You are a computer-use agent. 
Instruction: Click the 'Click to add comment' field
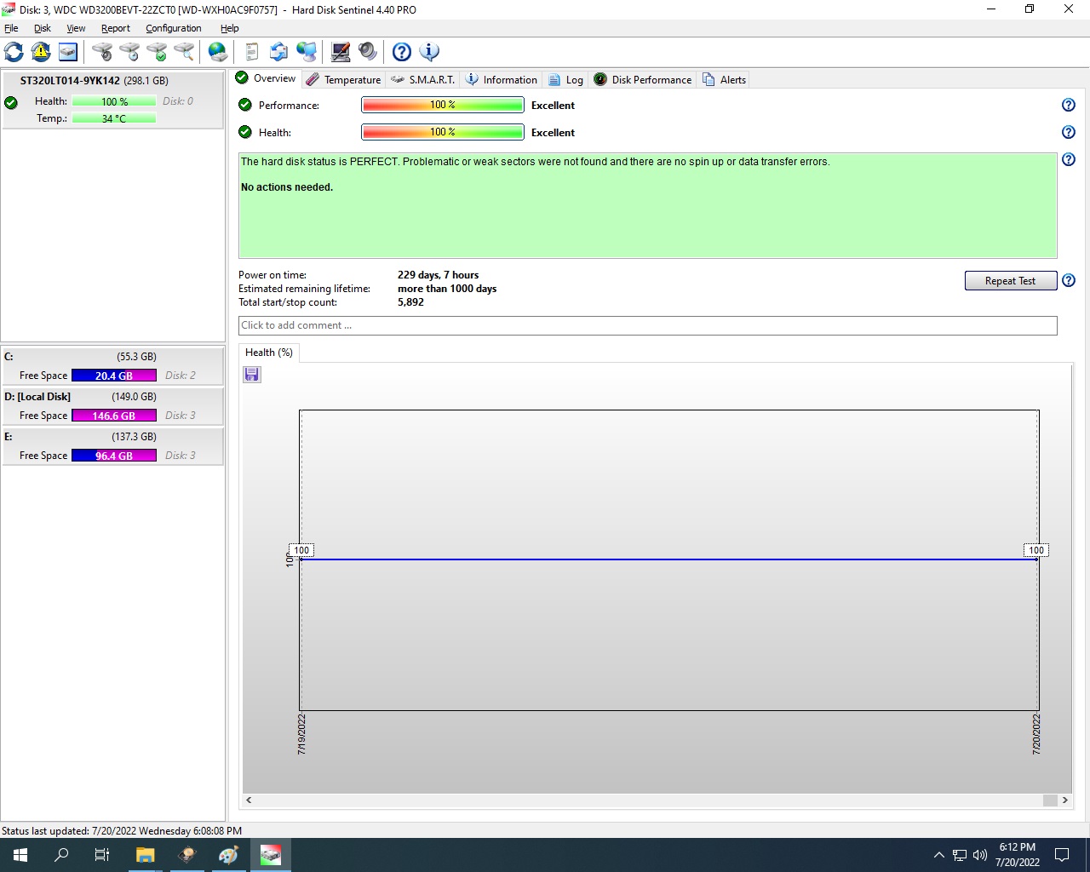coord(647,325)
